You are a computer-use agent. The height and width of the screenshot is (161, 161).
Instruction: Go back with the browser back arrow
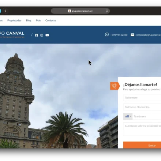point(5,11)
